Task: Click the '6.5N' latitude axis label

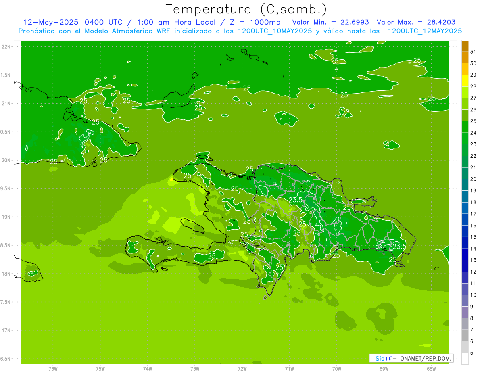Action: 6,359
